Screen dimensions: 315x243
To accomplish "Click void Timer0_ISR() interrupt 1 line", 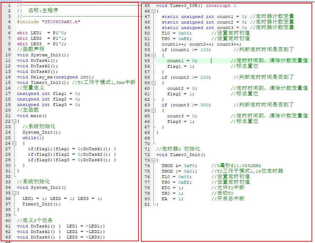I will [196, 6].
